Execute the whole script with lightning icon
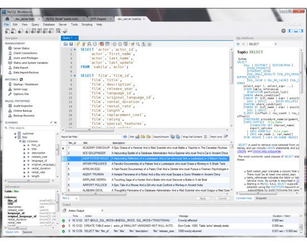 [x=78, y=44]
